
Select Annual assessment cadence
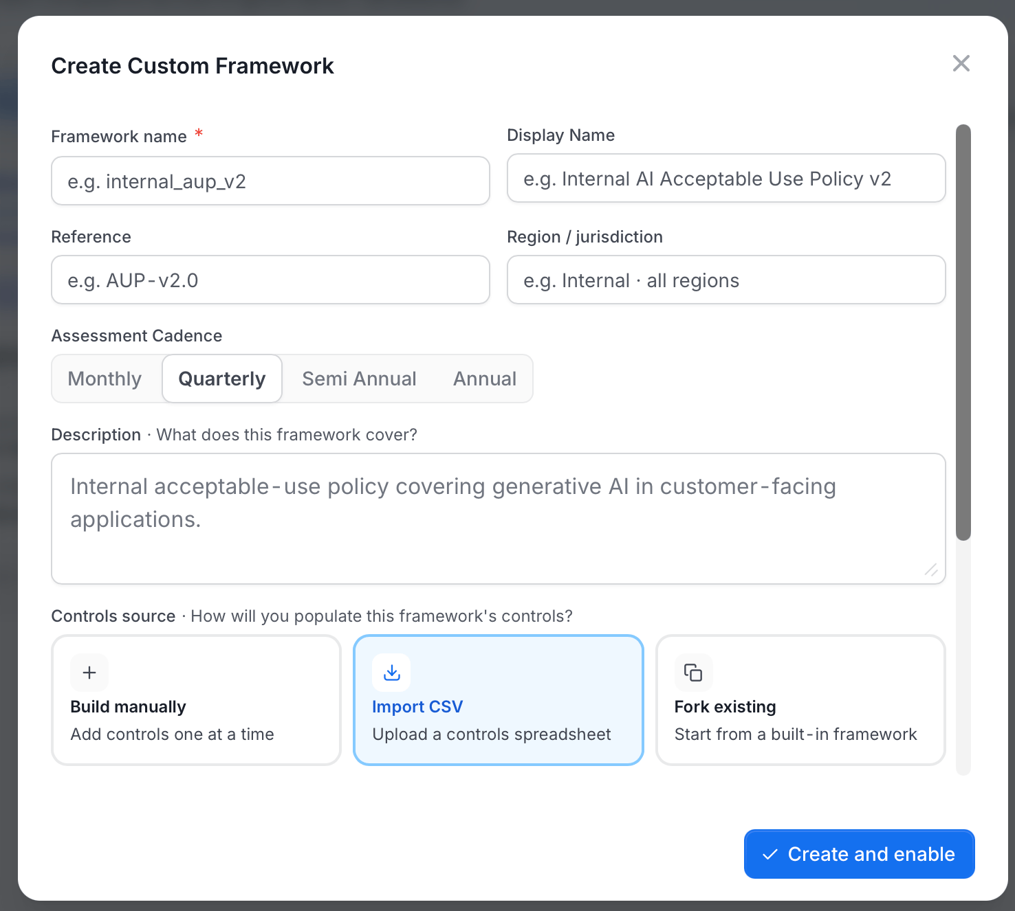(485, 379)
